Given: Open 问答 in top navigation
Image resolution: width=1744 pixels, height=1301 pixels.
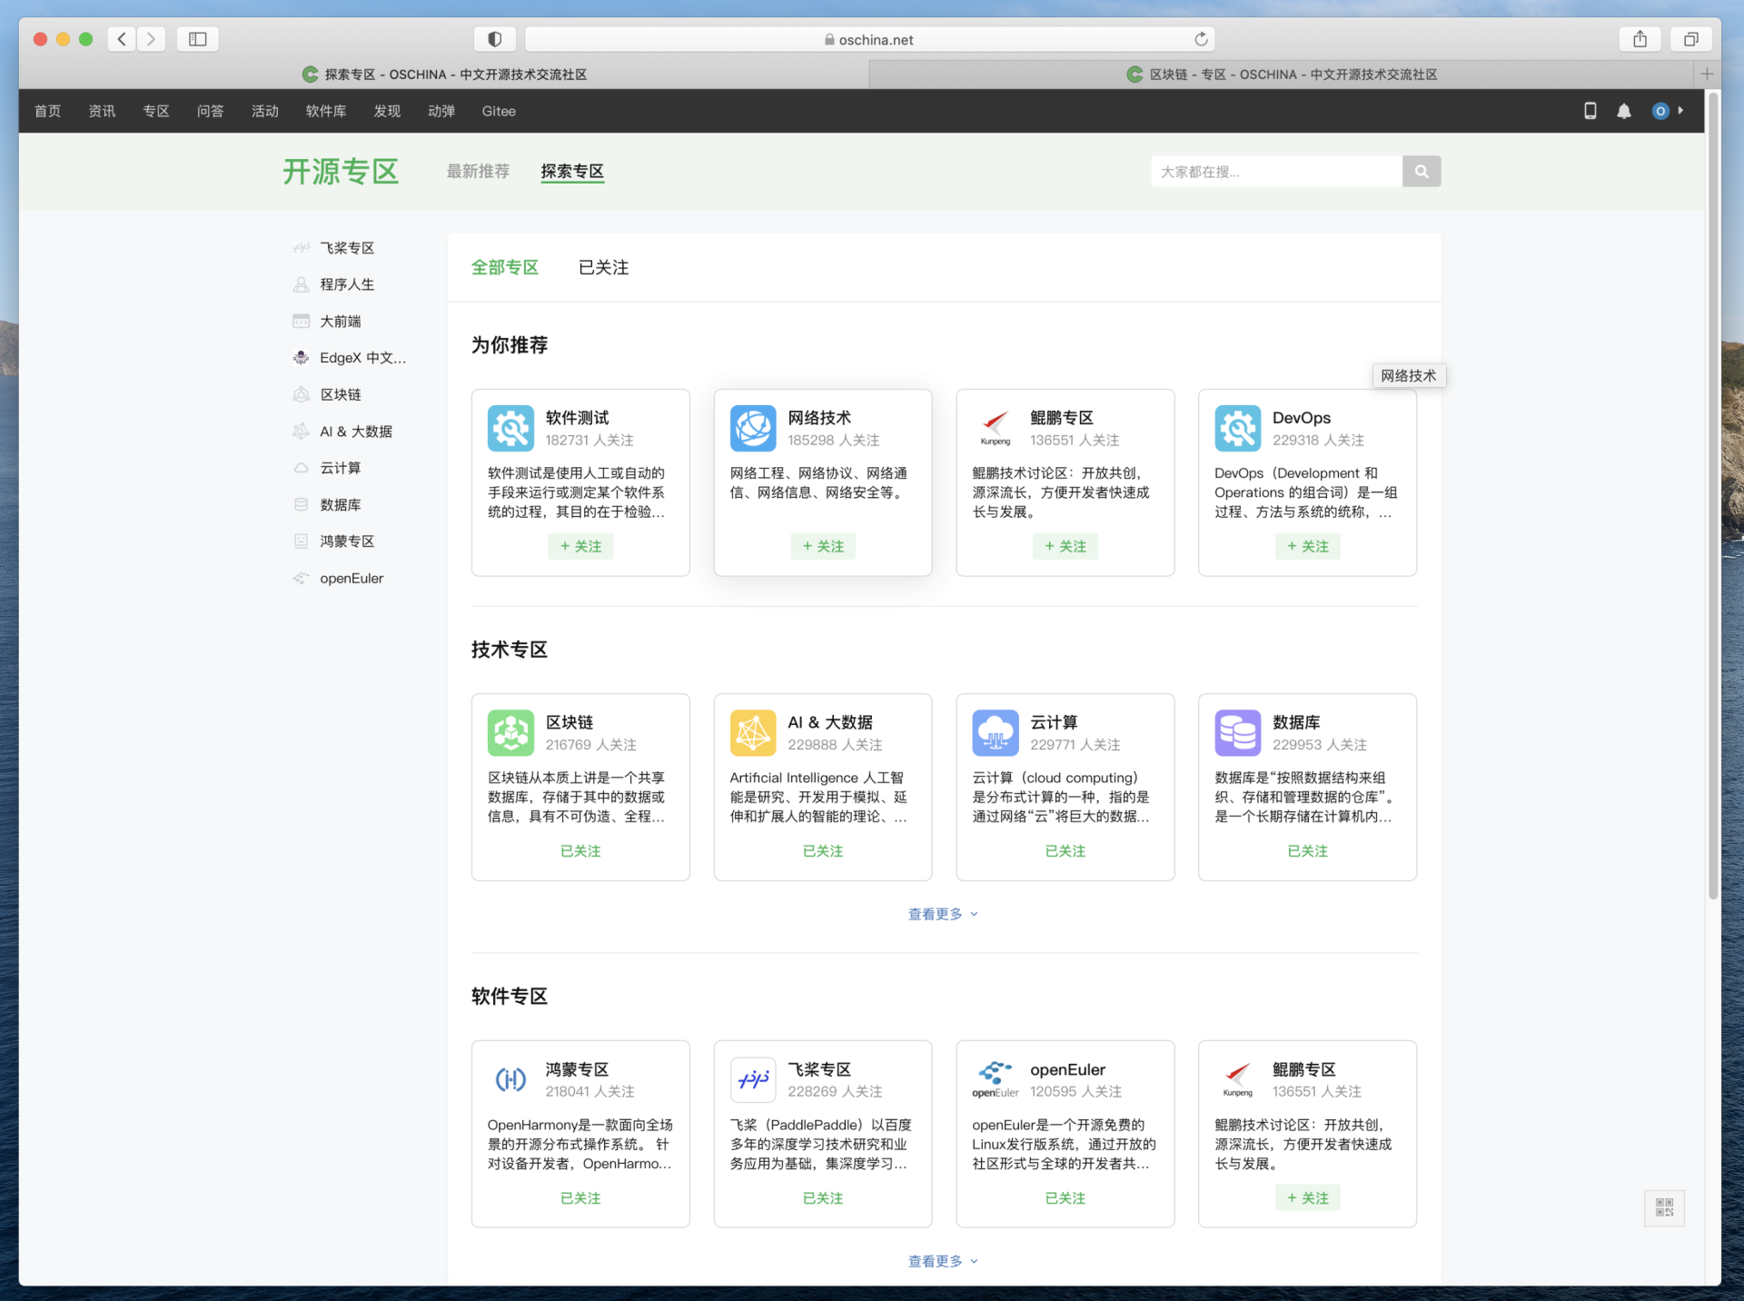Looking at the screenshot, I should 210,111.
